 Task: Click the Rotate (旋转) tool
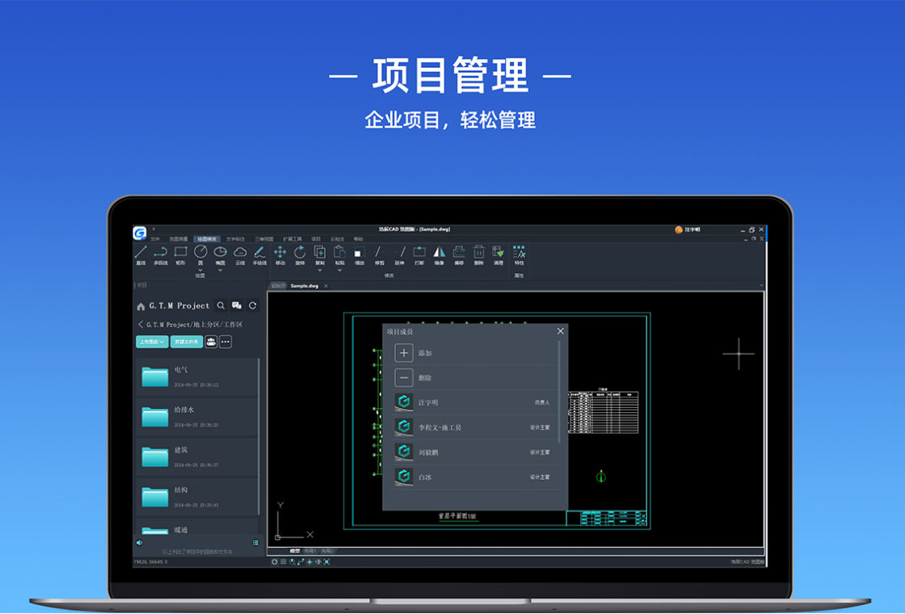coord(300,254)
